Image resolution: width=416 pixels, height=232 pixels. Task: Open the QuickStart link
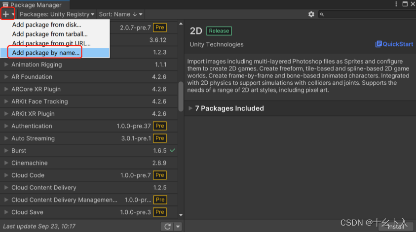394,44
